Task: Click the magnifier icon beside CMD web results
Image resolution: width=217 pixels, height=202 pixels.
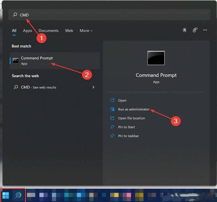Action: tap(16, 87)
